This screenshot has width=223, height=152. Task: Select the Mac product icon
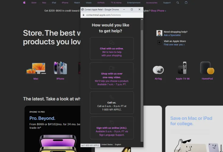[x=36, y=68]
